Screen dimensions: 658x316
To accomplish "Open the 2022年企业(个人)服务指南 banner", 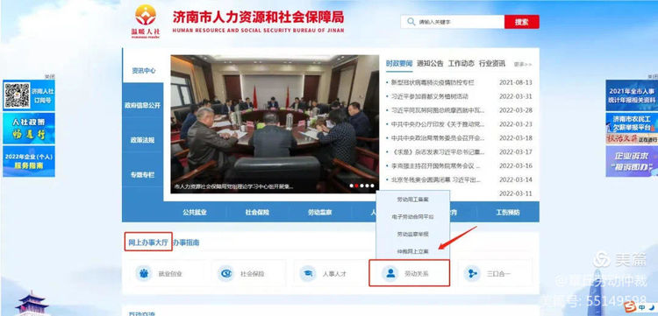I will pos(29,161).
